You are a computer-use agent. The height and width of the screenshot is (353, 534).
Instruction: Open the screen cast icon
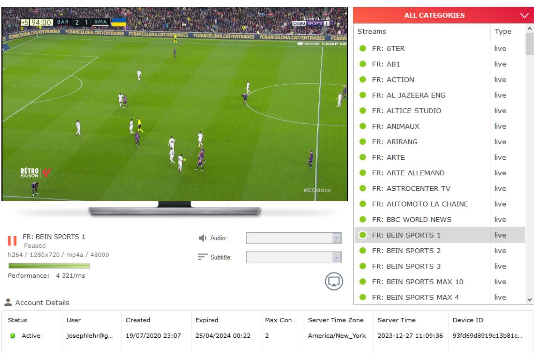334,282
